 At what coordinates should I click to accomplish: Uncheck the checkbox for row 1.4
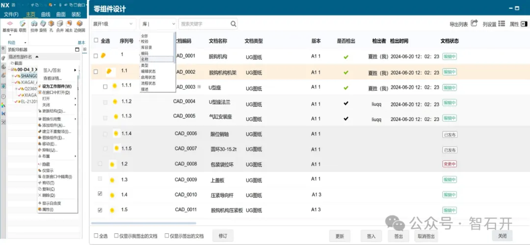(x=100, y=194)
